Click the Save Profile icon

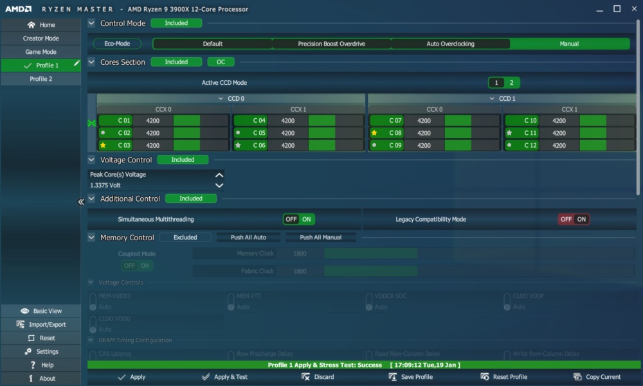pos(392,376)
